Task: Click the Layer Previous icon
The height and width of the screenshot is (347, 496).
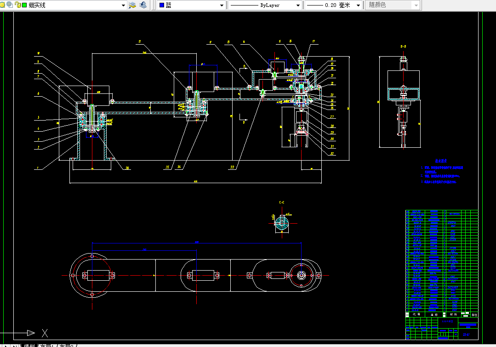Action: pos(143,5)
